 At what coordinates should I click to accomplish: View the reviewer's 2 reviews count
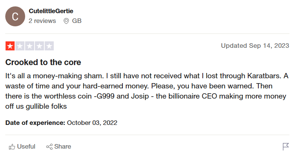[42, 21]
